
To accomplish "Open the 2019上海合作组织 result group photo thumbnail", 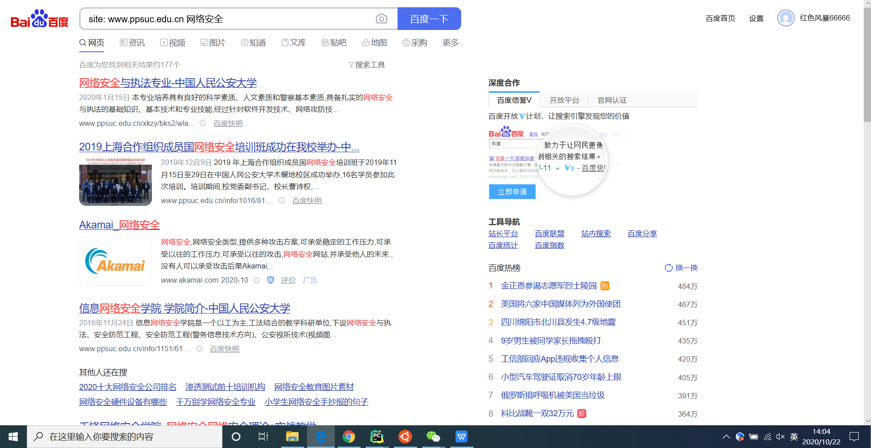I will [x=116, y=182].
